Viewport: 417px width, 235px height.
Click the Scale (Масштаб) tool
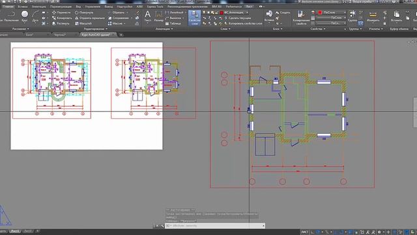83,23
